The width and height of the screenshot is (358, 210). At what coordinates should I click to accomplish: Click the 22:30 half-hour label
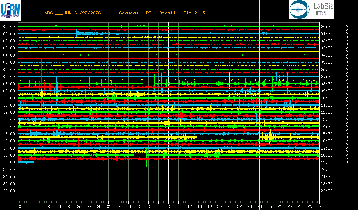(x=327, y=184)
